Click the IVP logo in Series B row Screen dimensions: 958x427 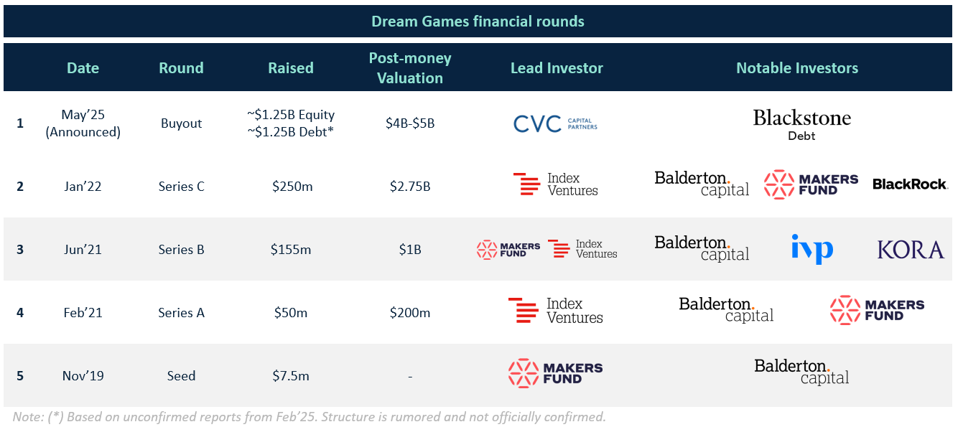[812, 248]
